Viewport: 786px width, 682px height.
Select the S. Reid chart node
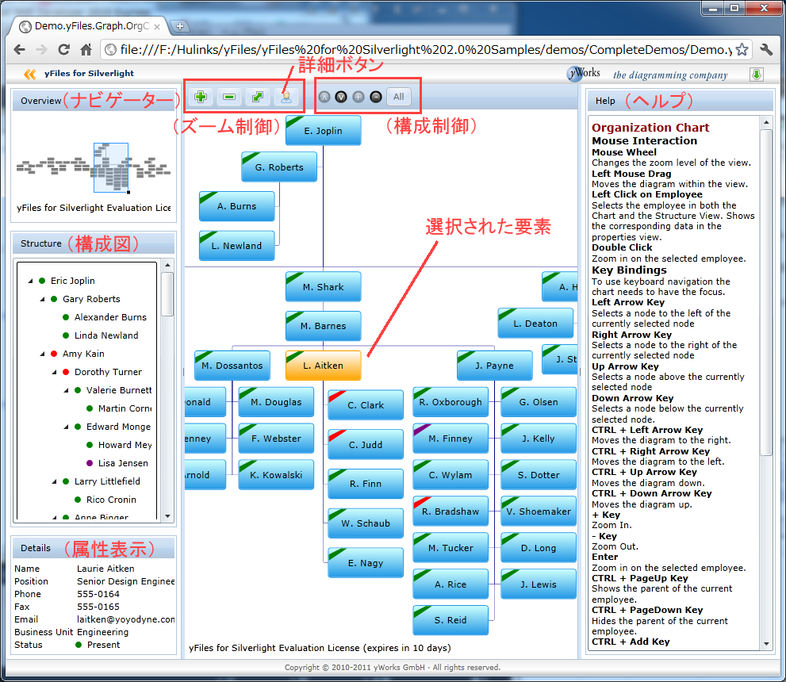(451, 620)
